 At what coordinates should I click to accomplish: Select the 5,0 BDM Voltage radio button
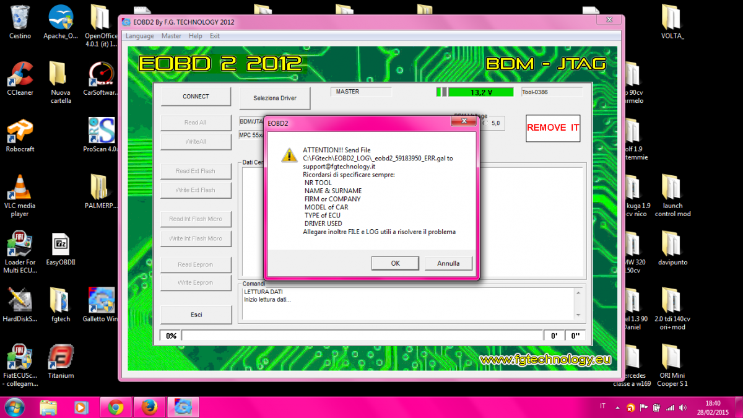[487, 124]
